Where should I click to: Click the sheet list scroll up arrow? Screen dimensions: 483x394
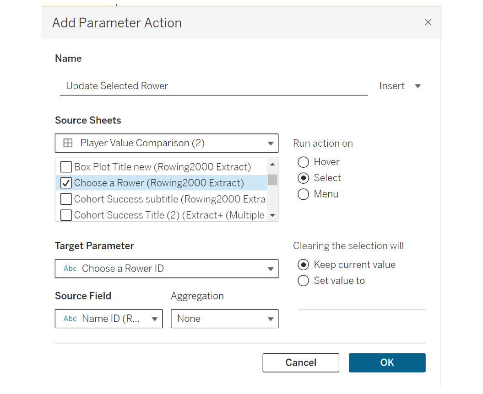pyautogui.click(x=272, y=164)
